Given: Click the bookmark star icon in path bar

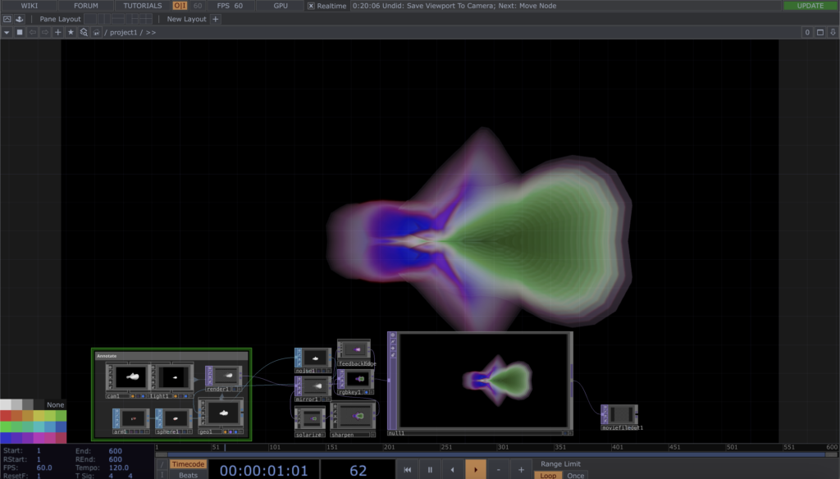Looking at the screenshot, I should pos(71,33).
